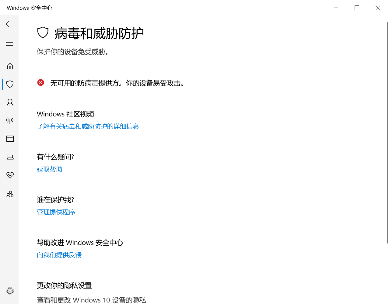389x304 pixels.
Task: Open Device security laptop icon
Action: (10, 157)
